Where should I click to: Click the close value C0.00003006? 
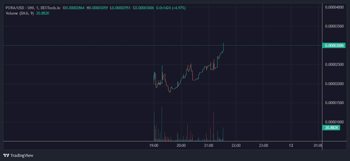point(143,8)
